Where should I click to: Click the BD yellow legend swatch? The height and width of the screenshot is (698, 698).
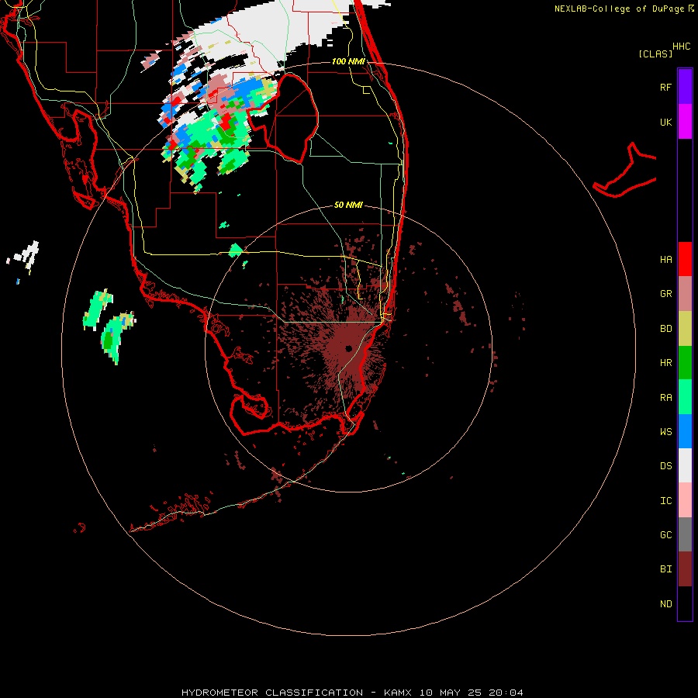click(685, 329)
